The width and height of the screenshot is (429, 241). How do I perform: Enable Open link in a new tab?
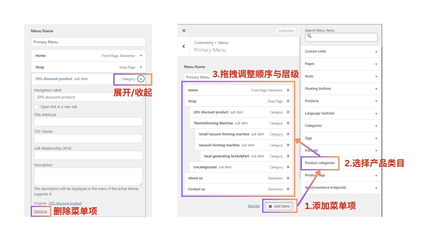point(36,107)
